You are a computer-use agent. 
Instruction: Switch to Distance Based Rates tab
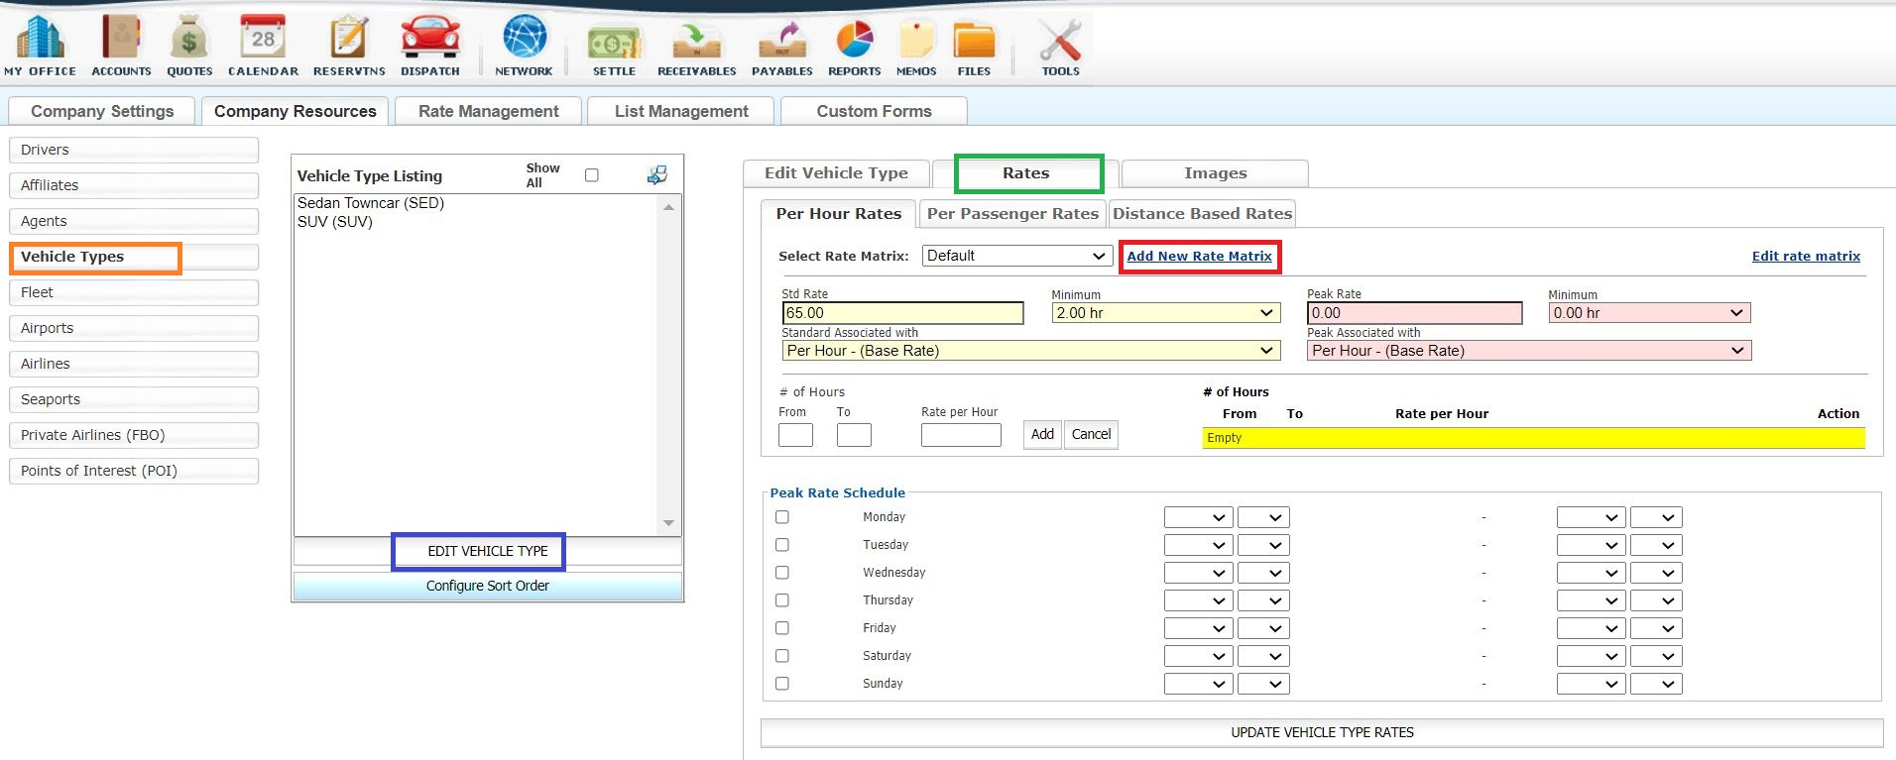[1202, 214]
